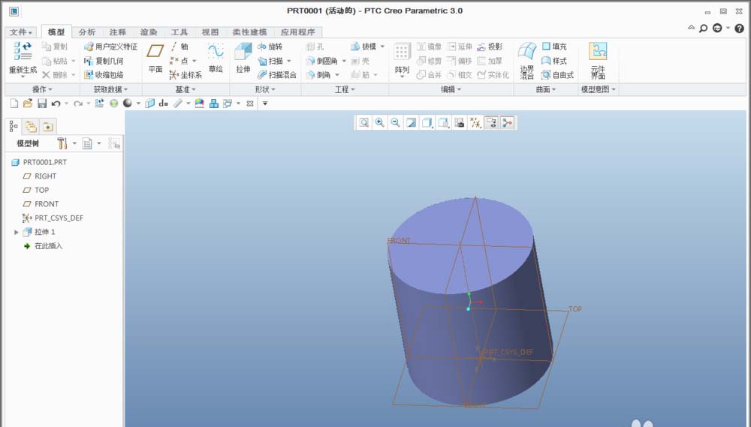Switch to the folder browser navigator tab

[31, 126]
